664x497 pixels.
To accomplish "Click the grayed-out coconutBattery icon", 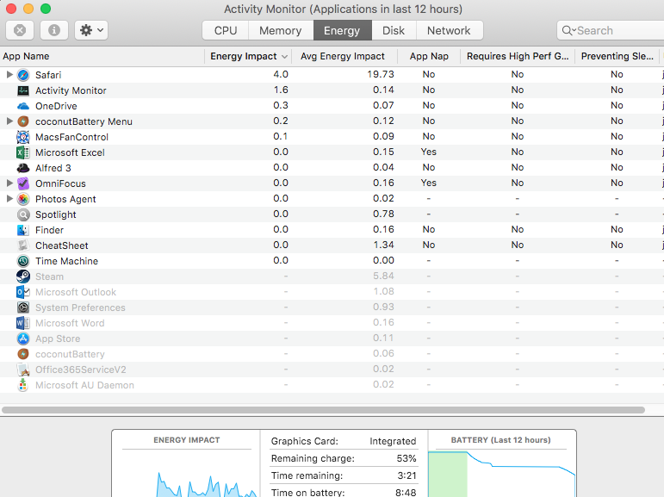I will click(x=23, y=354).
